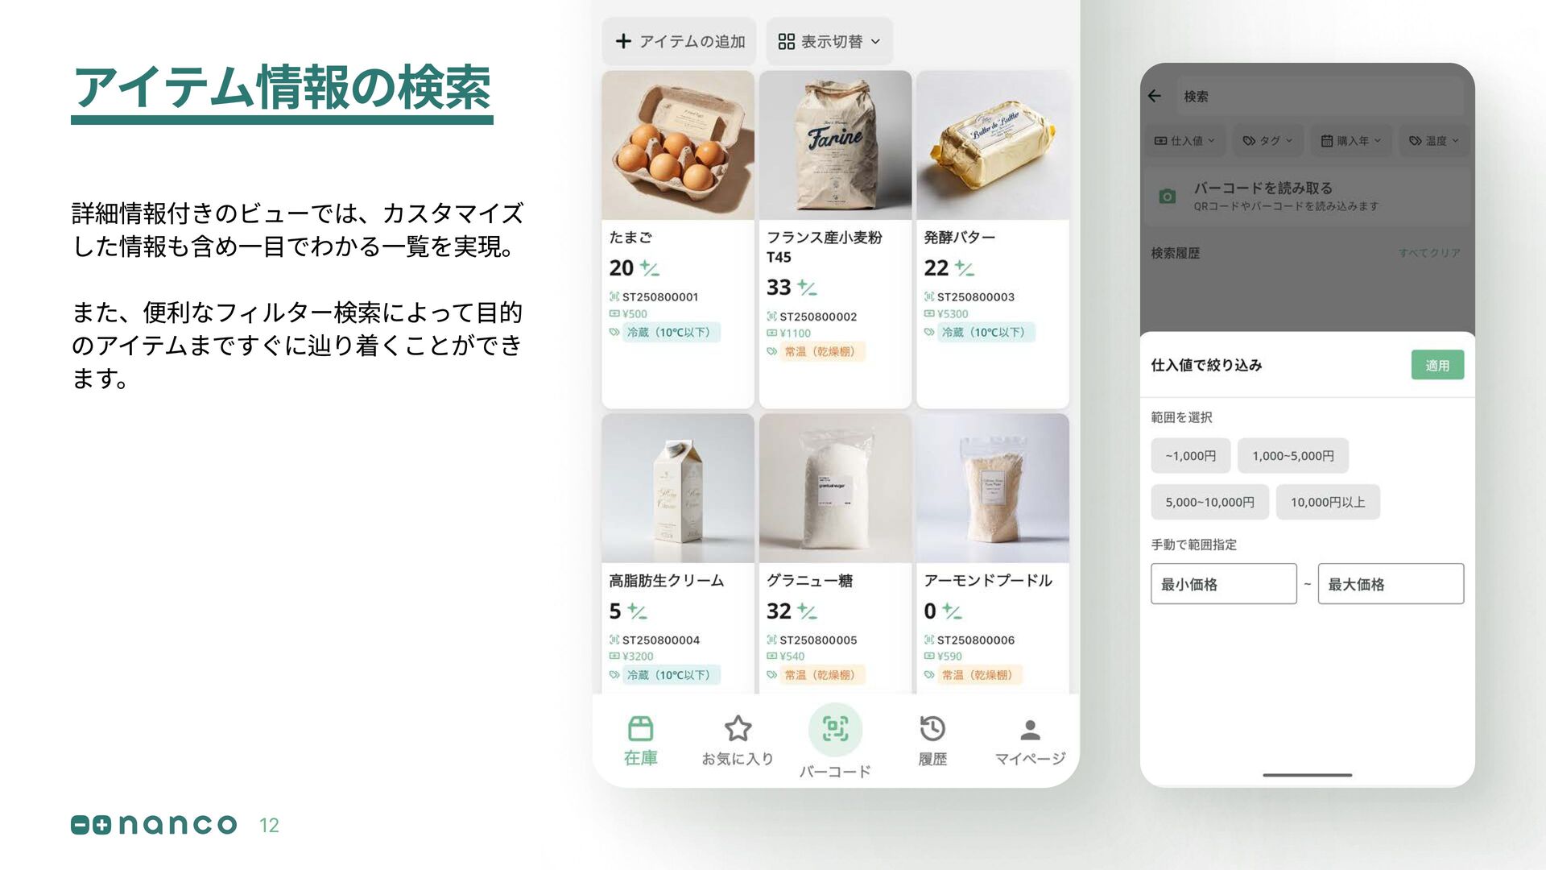Click the green 適用 apply button

pyautogui.click(x=1437, y=365)
